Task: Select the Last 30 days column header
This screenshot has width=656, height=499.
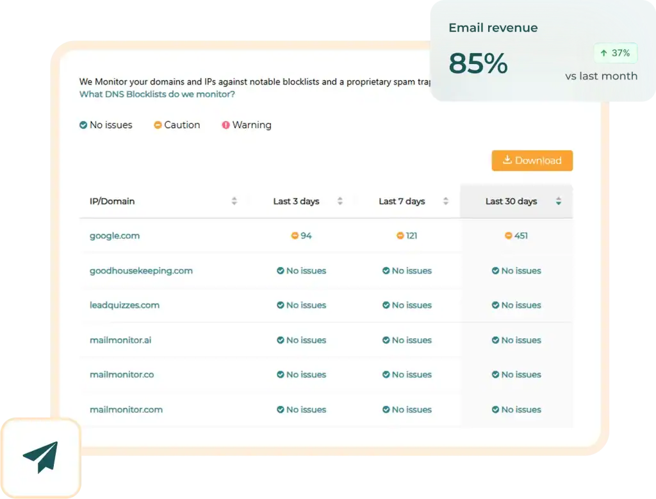Action: [x=512, y=200]
